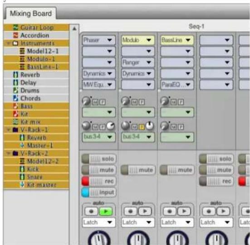Click the track list scroll up arrow

tap(74, 29)
